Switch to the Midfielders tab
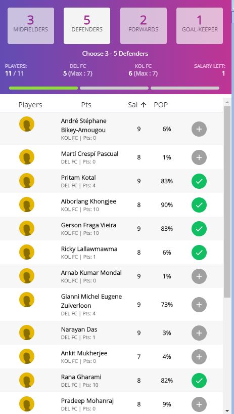This screenshot has width=234, height=414. [x=31, y=26]
